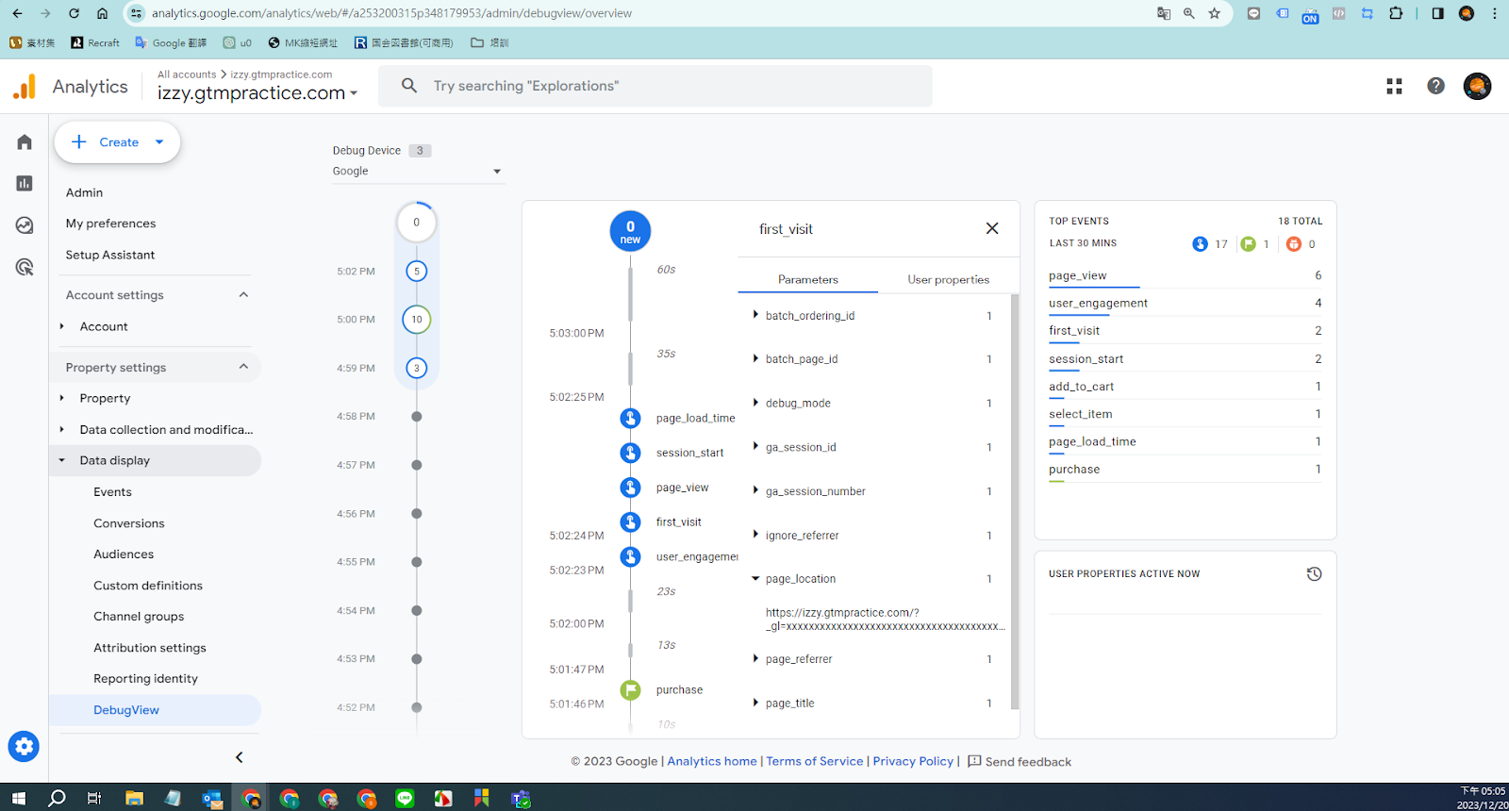Image resolution: width=1509 pixels, height=811 pixels.
Task: Switch to the Parameters tab
Action: (x=807, y=279)
